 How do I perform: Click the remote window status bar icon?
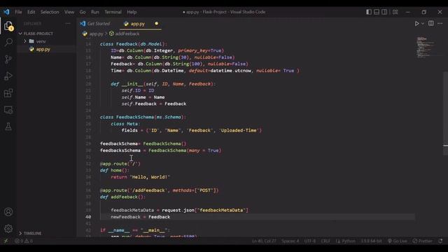(6, 241)
